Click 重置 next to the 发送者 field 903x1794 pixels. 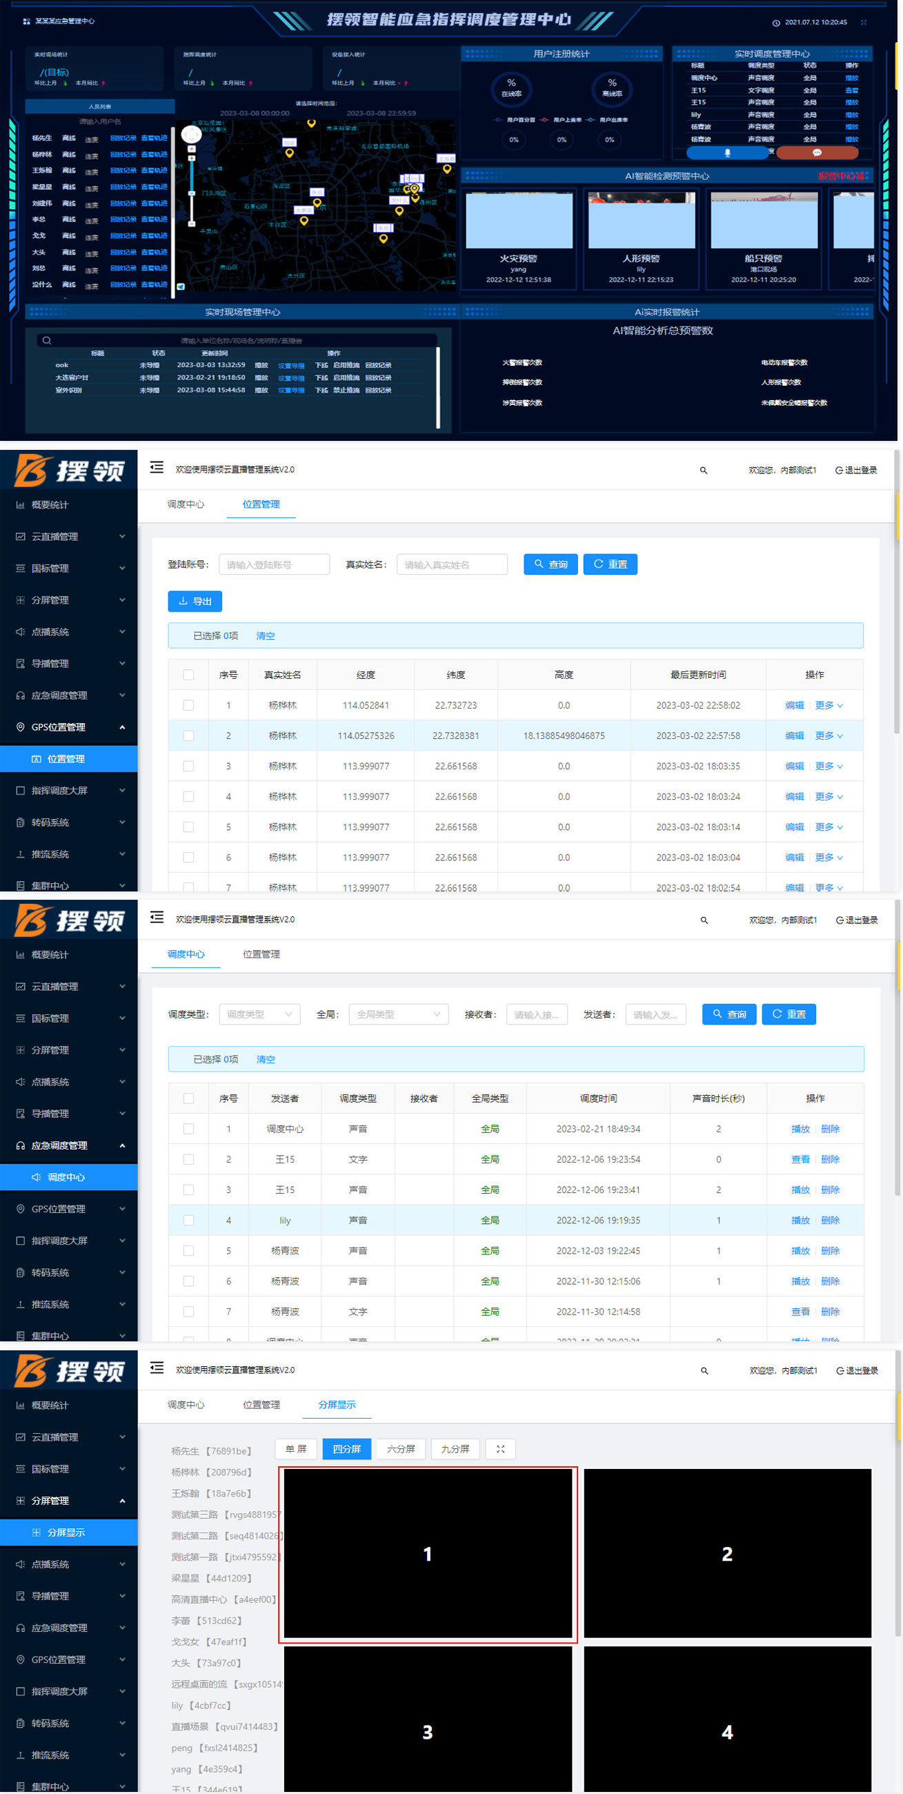coord(788,1014)
